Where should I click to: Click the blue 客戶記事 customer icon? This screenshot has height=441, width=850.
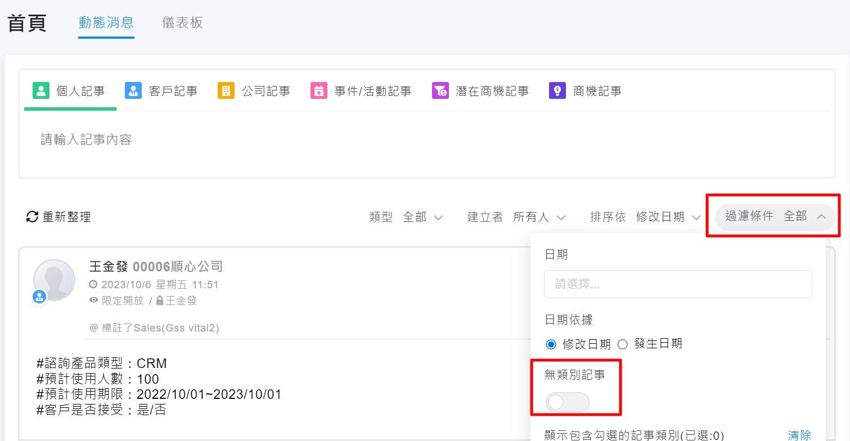133,90
